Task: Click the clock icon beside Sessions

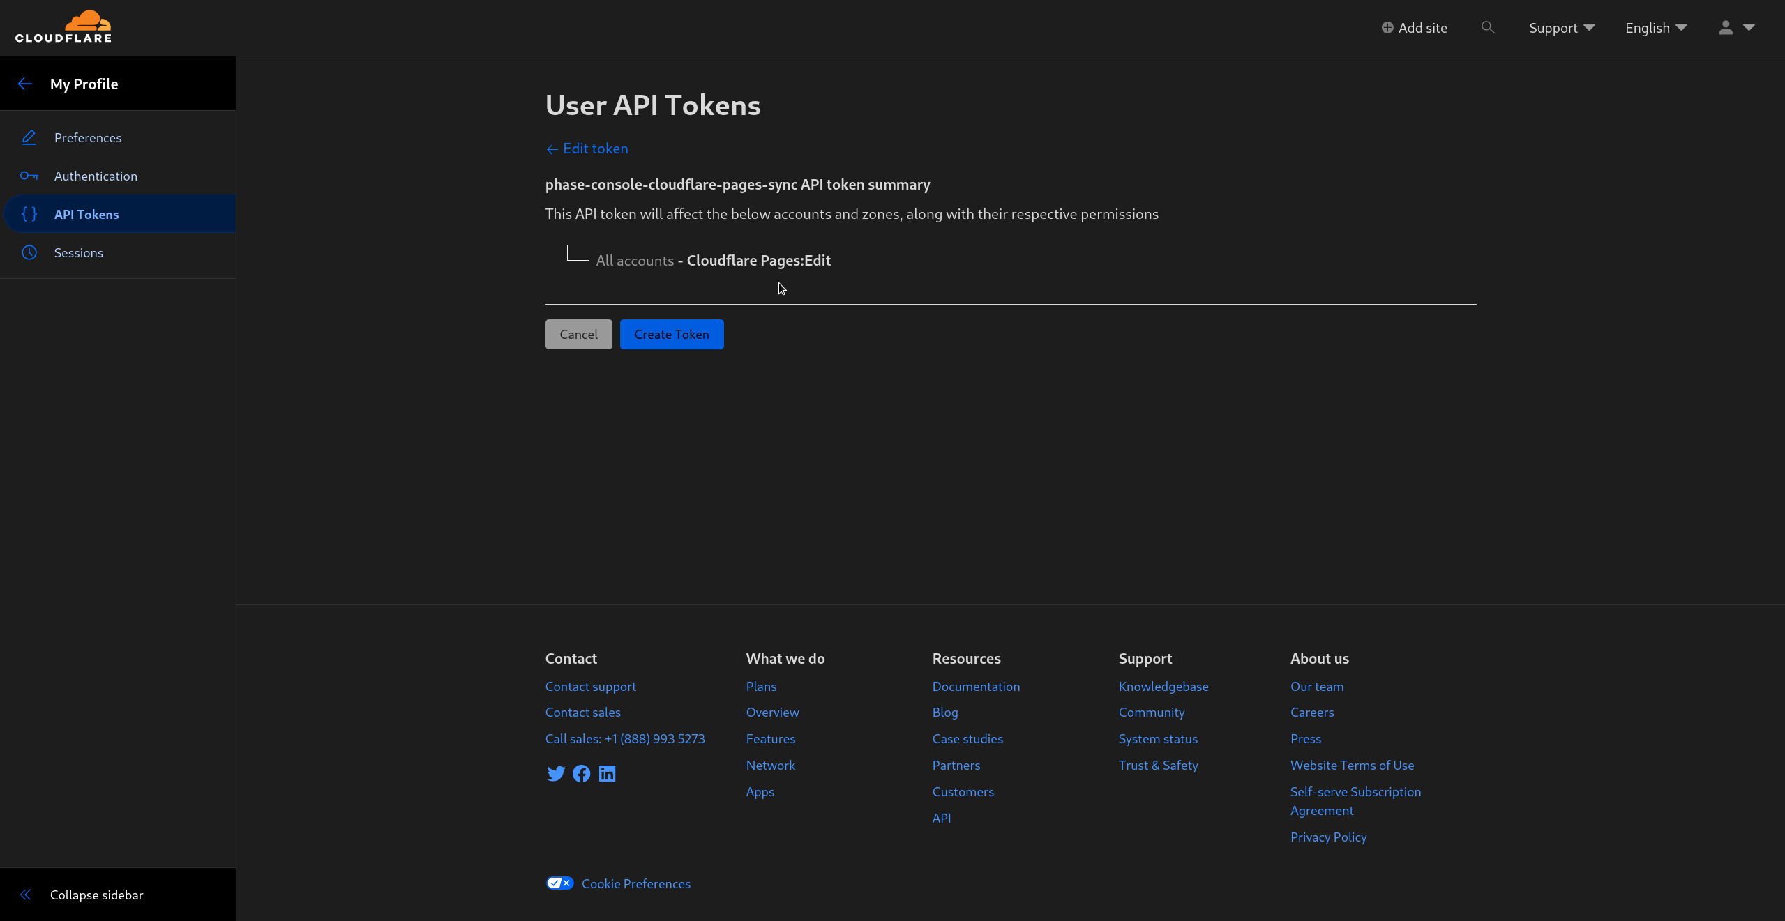Action: [29, 252]
